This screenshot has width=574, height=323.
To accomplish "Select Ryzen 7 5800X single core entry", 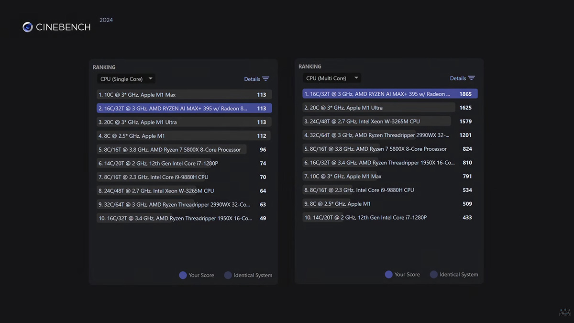I will point(184,150).
